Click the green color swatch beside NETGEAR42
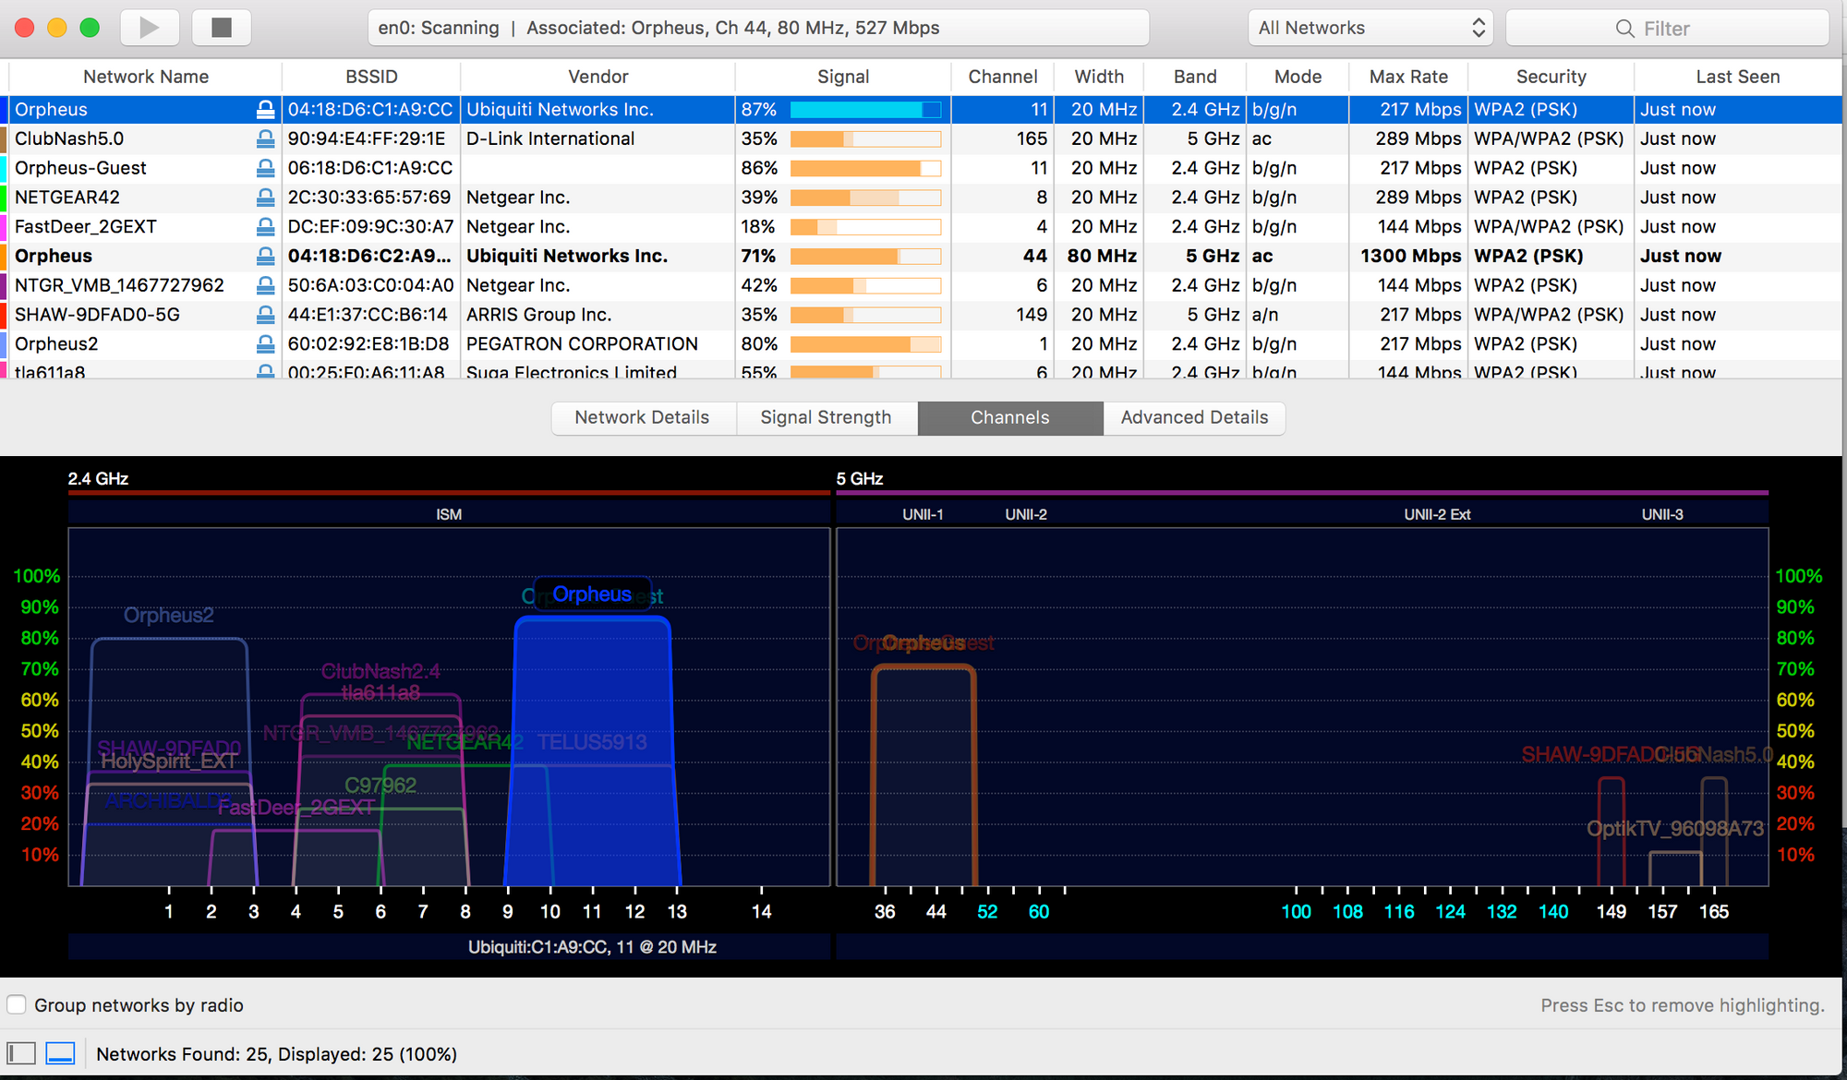1847x1080 pixels. pos(5,198)
